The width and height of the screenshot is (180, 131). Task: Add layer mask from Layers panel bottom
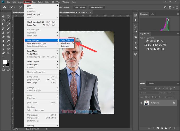(x=158, y=128)
